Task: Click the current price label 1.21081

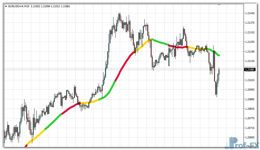Action: point(250,70)
